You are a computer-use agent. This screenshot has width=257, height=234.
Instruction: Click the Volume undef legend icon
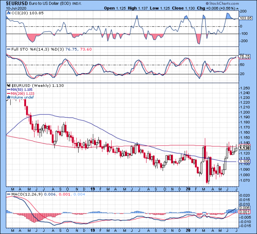click(x=8, y=97)
